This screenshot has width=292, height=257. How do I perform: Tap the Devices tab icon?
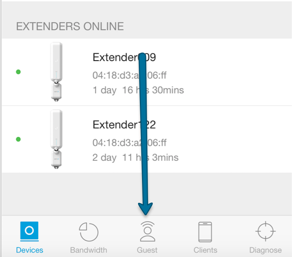[29, 231]
